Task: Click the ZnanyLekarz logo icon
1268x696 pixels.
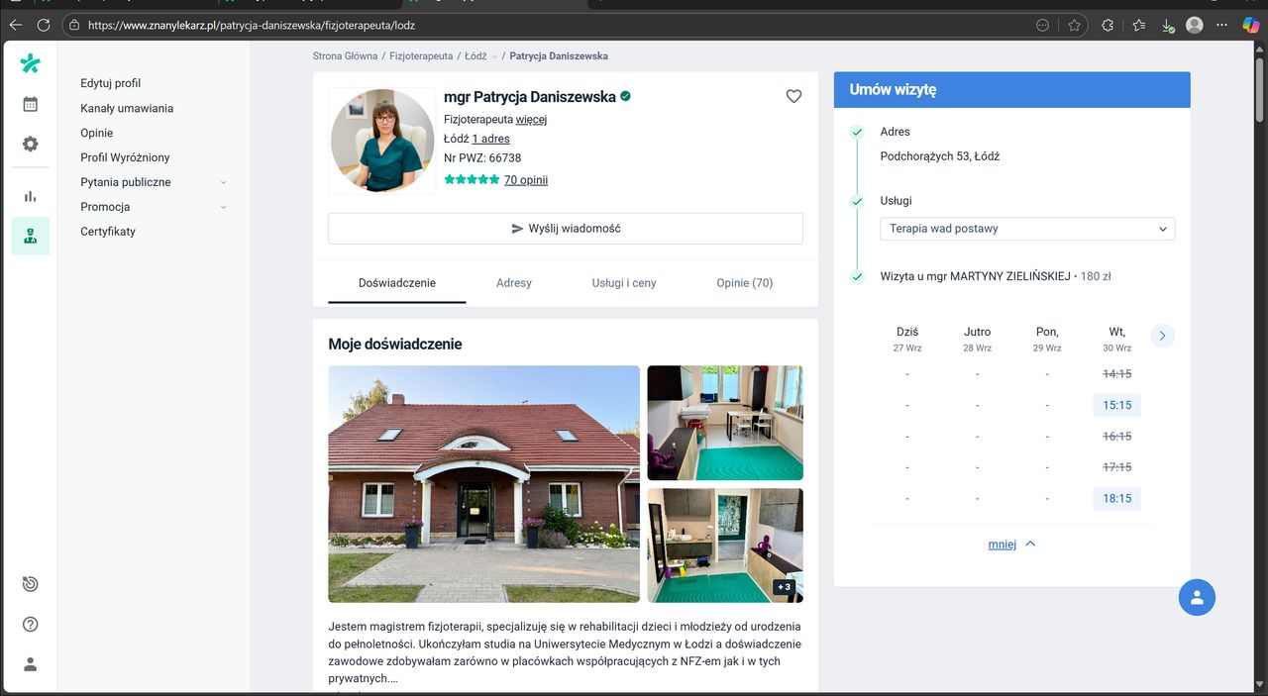Action: click(30, 64)
